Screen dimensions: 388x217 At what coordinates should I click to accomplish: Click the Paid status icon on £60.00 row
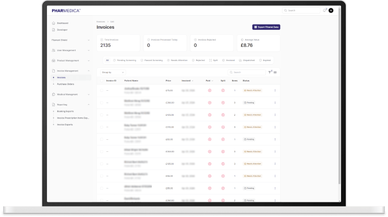[x=210, y=139]
